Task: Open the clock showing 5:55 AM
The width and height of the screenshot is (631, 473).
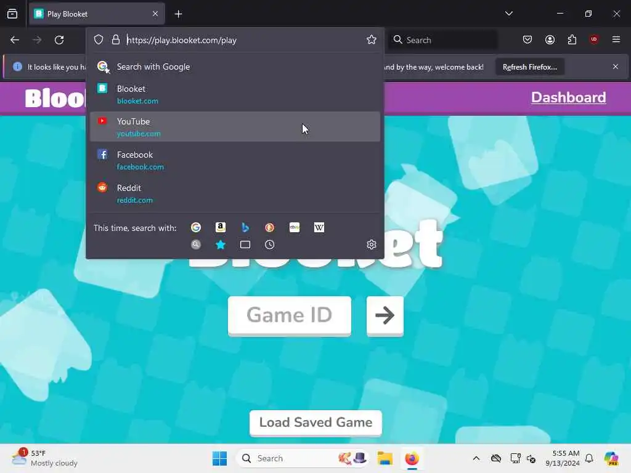Action: [x=563, y=458]
